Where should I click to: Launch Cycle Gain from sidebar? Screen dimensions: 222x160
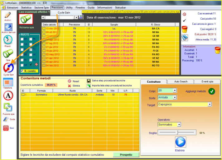8,68
